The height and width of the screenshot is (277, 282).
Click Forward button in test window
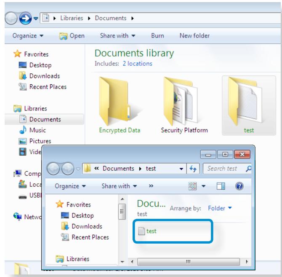tap(68, 169)
